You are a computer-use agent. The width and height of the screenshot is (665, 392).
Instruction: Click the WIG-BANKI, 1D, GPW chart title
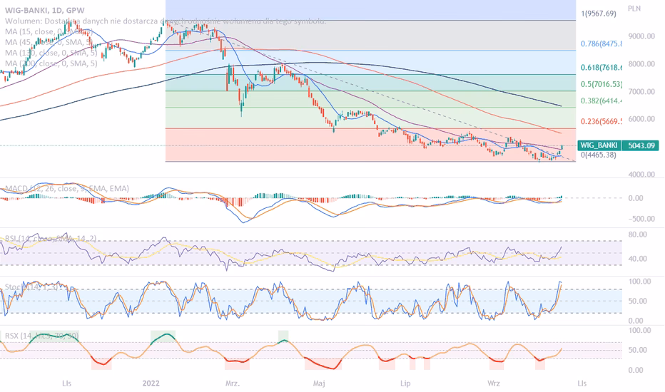click(44, 10)
